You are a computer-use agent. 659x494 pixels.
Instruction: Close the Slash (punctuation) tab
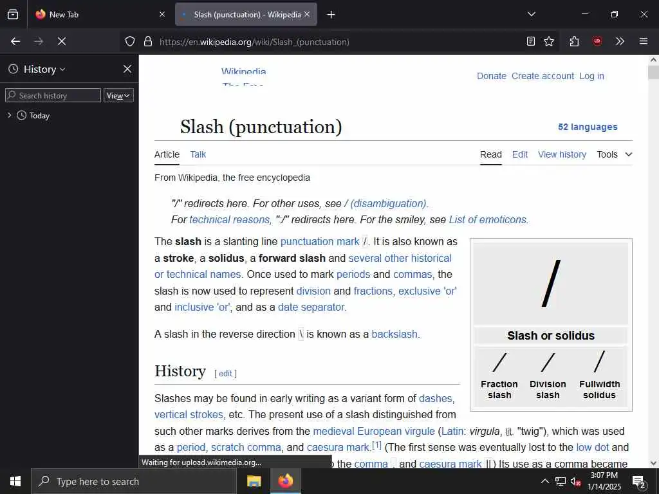pos(307,14)
